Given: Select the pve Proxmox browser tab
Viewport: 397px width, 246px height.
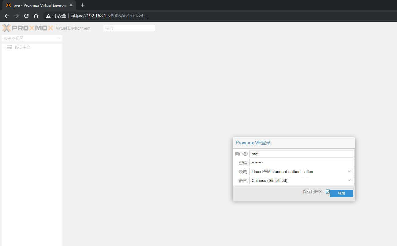Looking at the screenshot, I should click(37, 5).
